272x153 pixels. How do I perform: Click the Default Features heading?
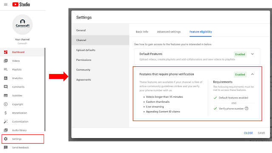click(151, 54)
